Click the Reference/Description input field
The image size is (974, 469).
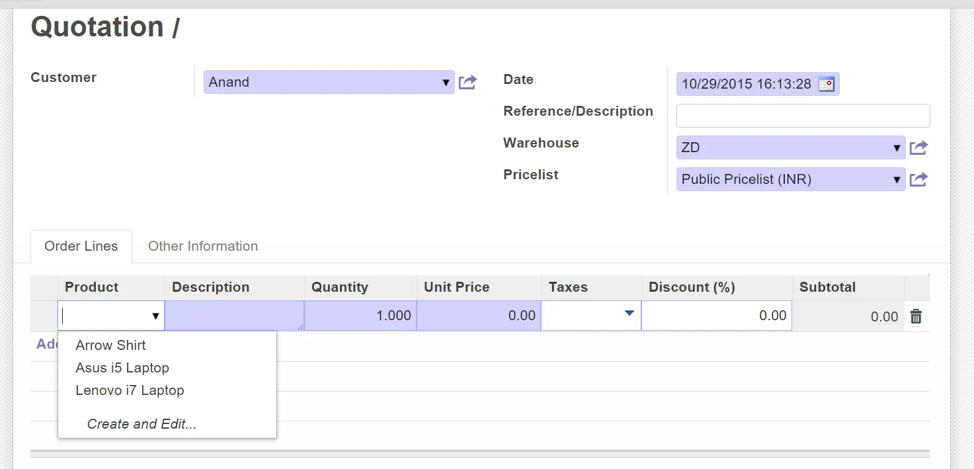pos(803,116)
